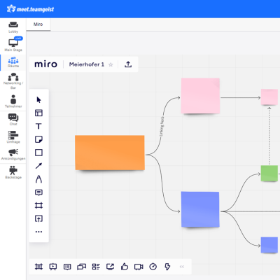Start presentation mode from bottom toolbar
The width and height of the screenshot is (280, 280).
coord(53,267)
